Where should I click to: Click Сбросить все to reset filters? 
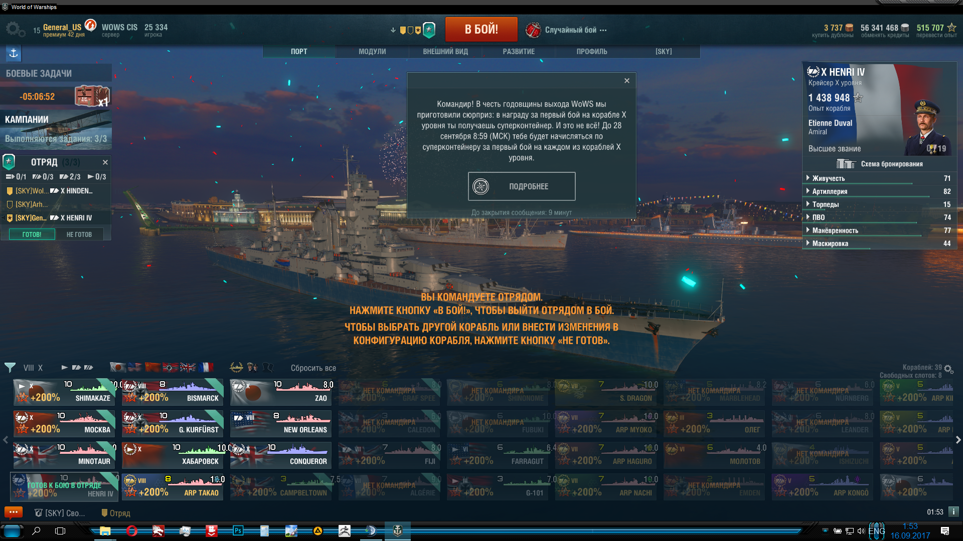[313, 368]
